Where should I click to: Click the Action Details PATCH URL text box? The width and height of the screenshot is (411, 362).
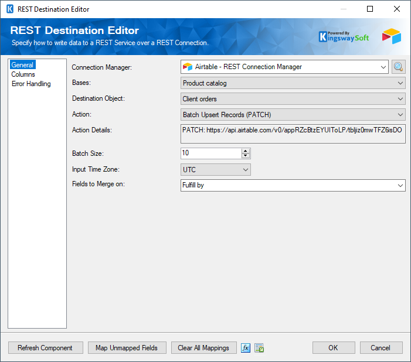pyautogui.click(x=293, y=134)
